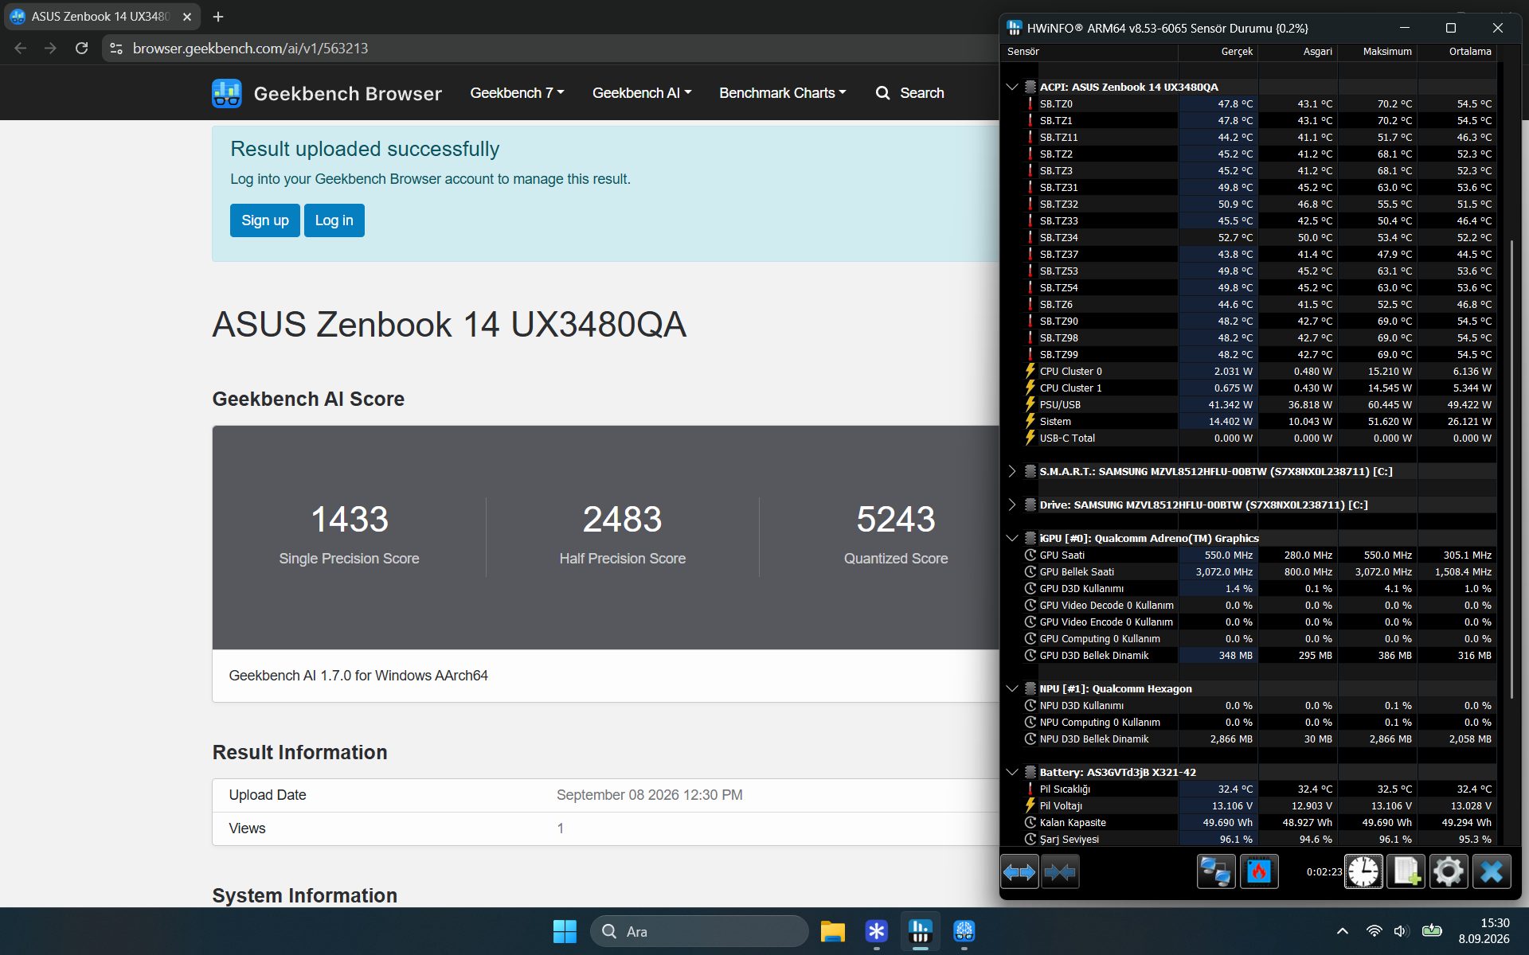The width and height of the screenshot is (1529, 955).
Task: Click Search in Geekbench navbar
Action: (x=909, y=93)
